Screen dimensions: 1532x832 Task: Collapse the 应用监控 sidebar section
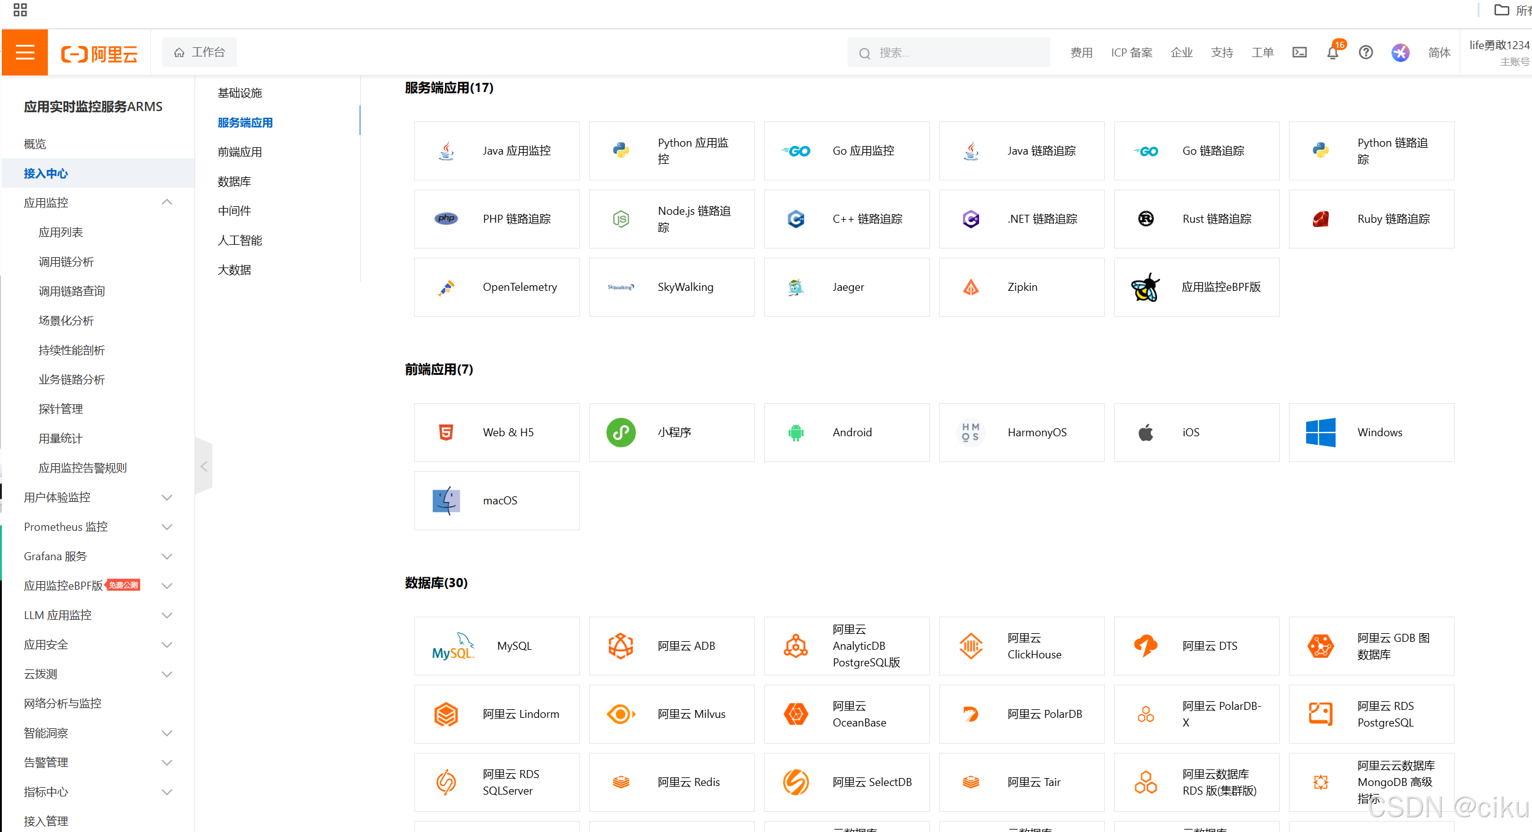(167, 203)
